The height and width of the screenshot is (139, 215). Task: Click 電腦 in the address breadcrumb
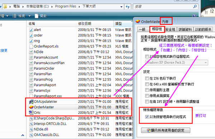coord(16,6)
